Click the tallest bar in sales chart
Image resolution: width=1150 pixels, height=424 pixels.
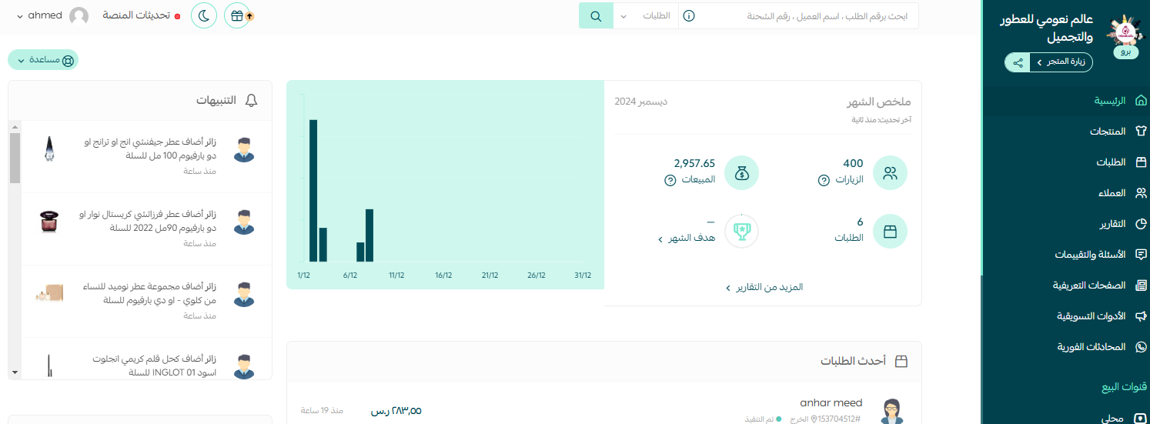pos(313,190)
